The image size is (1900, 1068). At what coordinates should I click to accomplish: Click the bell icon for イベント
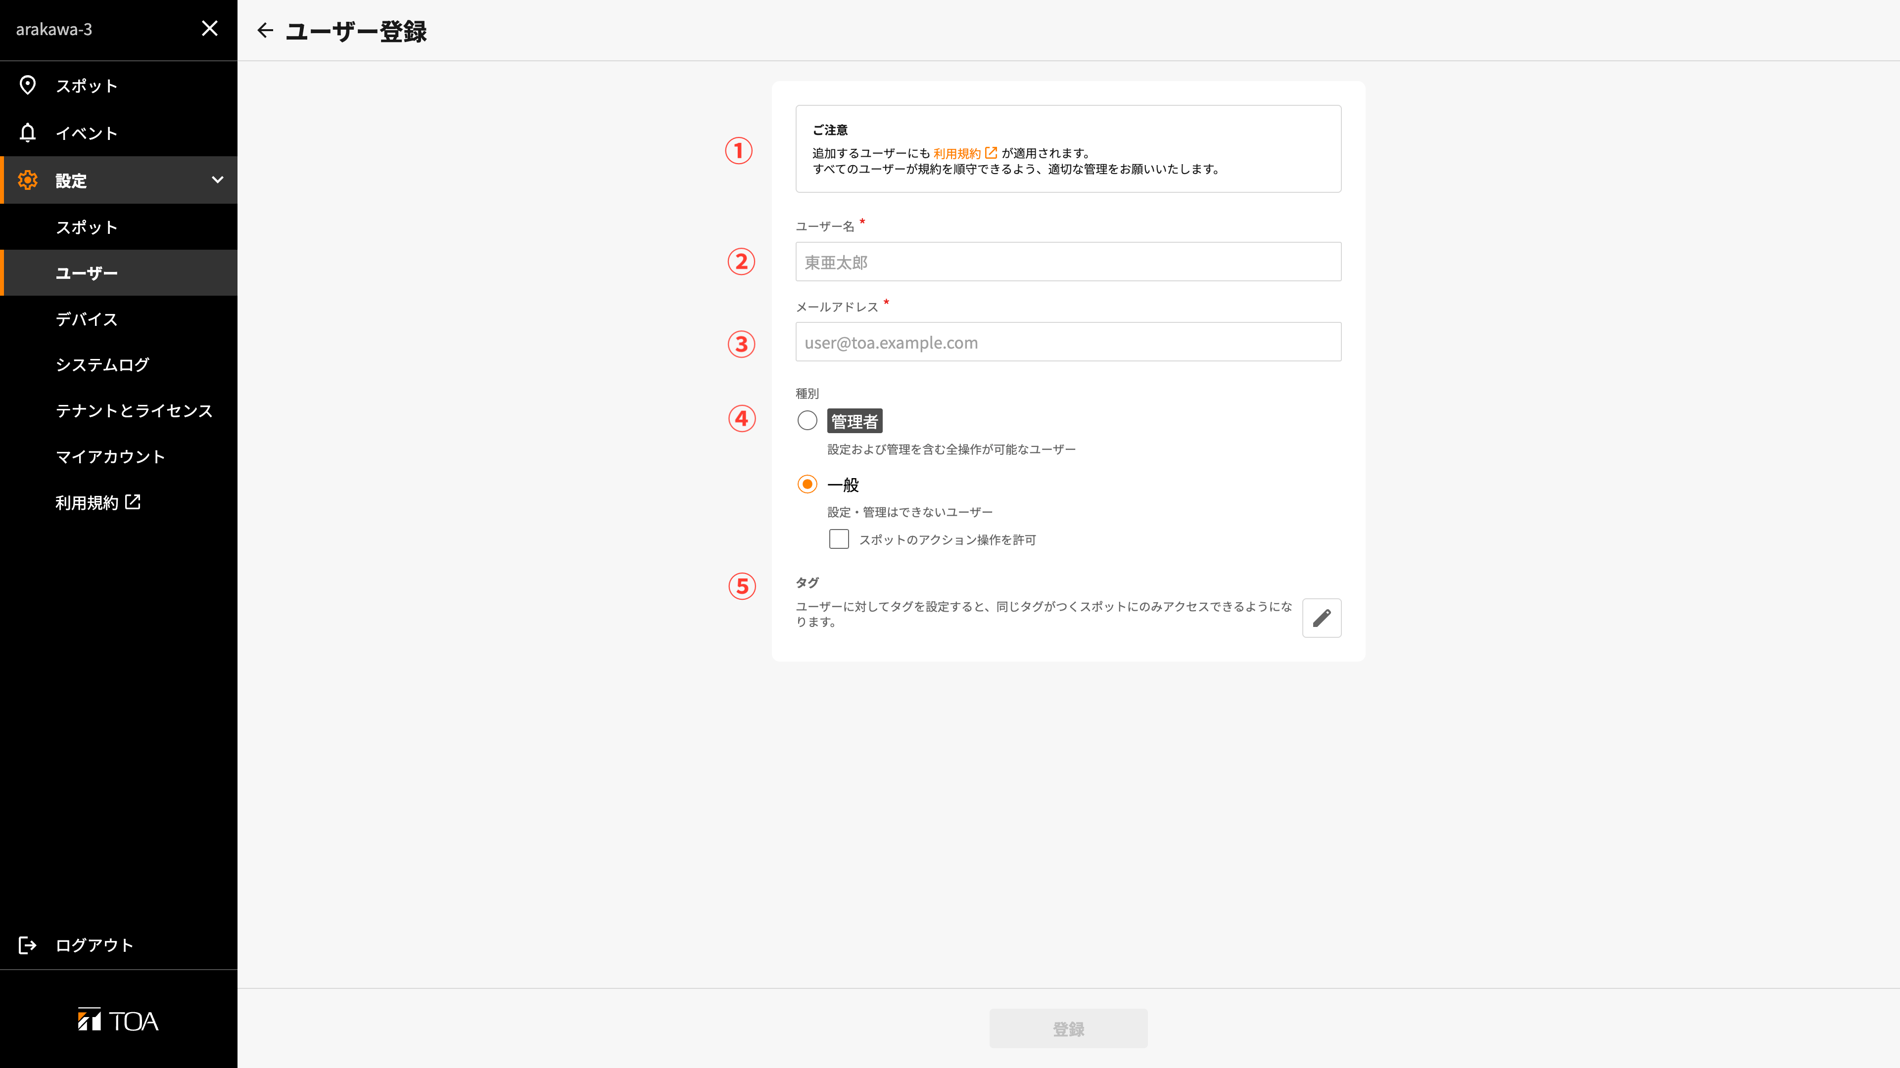coord(27,133)
